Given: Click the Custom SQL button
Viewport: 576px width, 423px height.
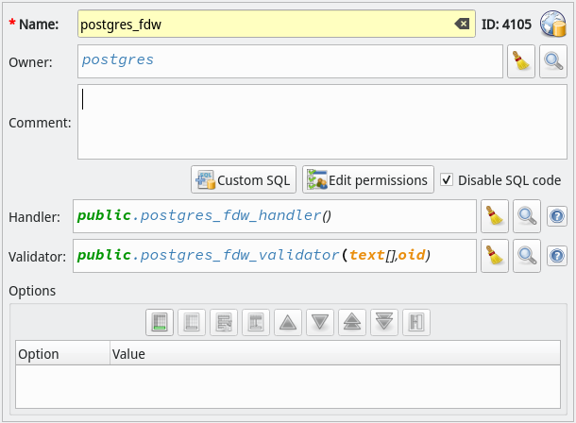Looking at the screenshot, I should (244, 179).
